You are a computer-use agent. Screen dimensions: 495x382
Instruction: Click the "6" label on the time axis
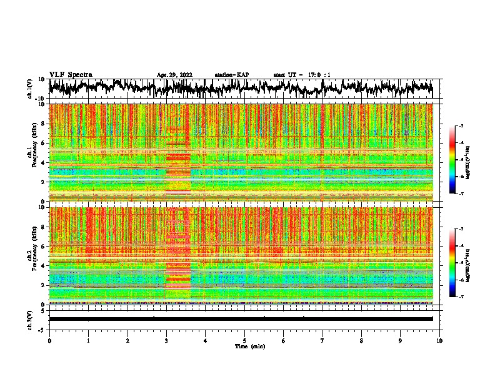[x=283, y=341]
